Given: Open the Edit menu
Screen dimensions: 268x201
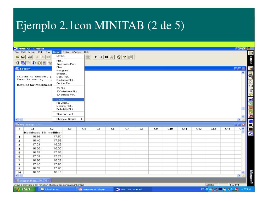Looking at the screenshot, I should point(23,52).
